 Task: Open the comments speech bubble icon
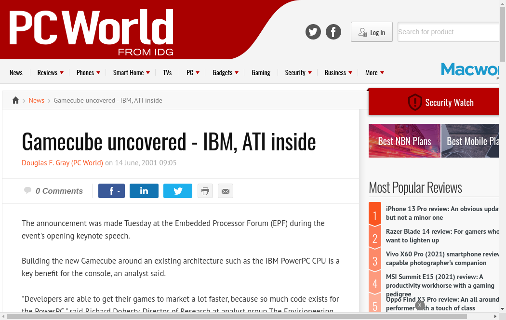tap(28, 191)
